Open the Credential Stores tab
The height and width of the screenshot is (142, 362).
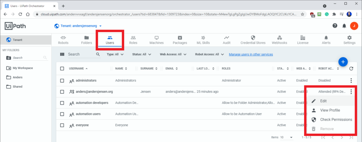(253, 40)
